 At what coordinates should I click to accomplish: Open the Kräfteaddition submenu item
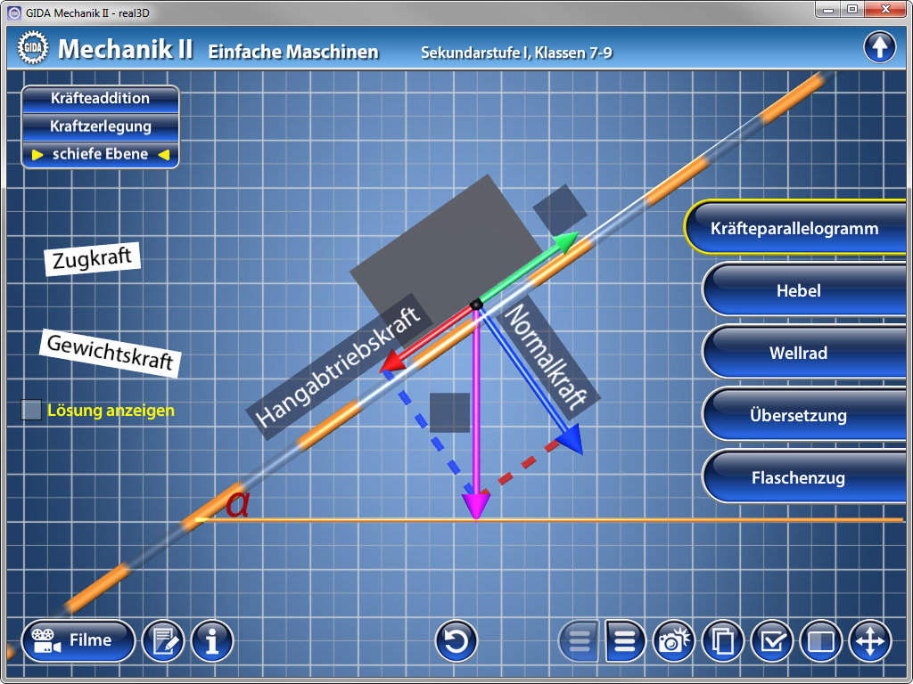[x=100, y=98]
